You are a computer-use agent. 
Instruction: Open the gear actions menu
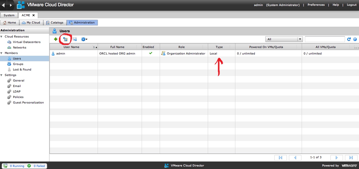(x=84, y=39)
